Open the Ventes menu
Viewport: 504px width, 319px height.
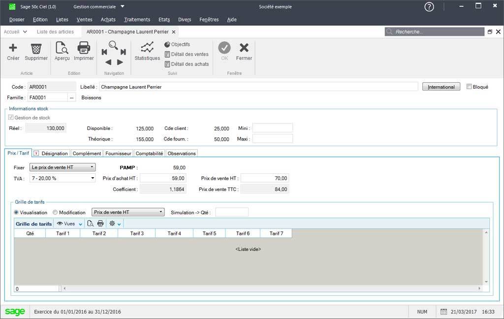(x=84, y=20)
